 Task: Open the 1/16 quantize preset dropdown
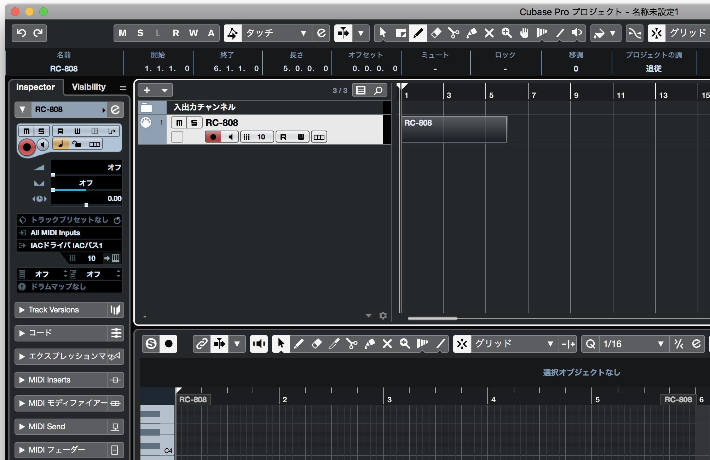(x=633, y=344)
